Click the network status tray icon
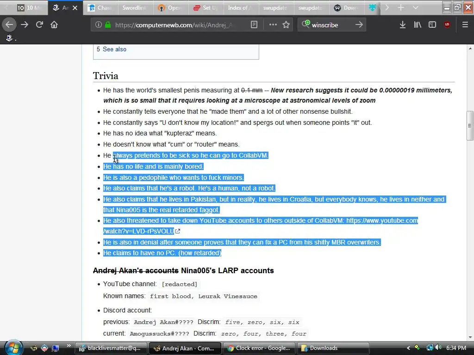The width and height of the screenshot is (474, 355). [430, 348]
